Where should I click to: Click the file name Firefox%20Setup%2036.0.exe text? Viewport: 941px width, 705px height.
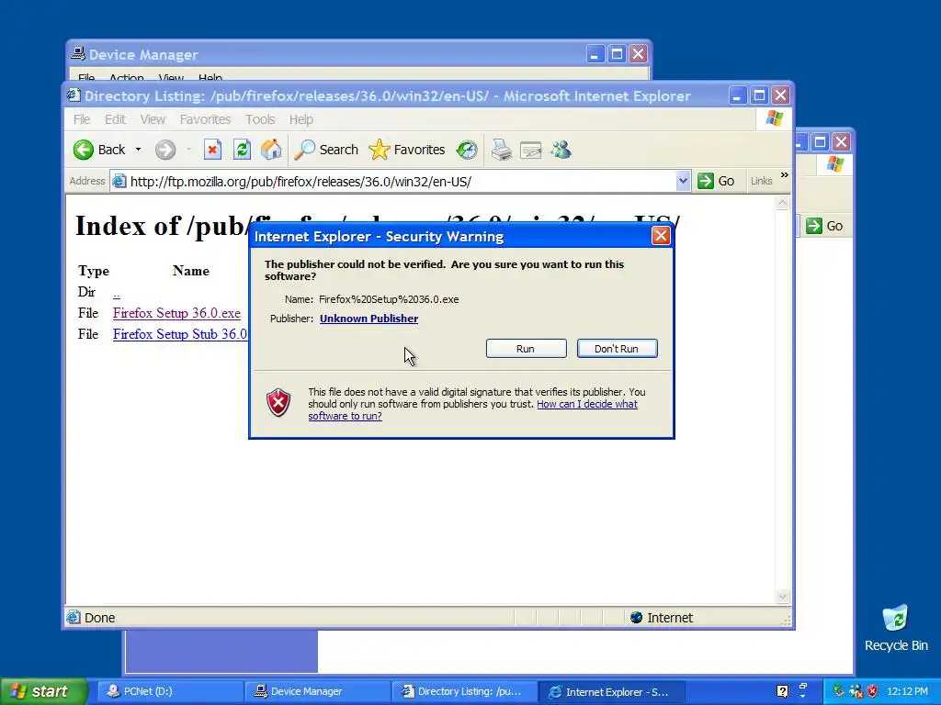coord(389,299)
